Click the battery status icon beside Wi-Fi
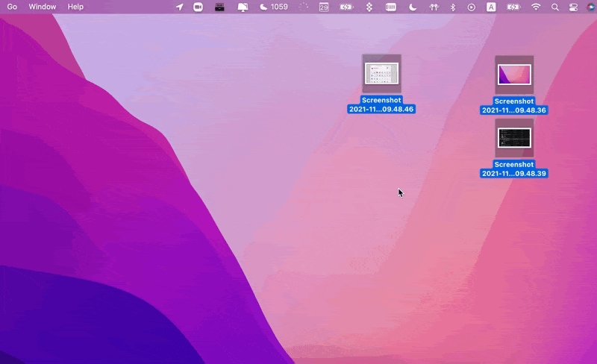The width and height of the screenshot is (597, 364). tap(513, 7)
